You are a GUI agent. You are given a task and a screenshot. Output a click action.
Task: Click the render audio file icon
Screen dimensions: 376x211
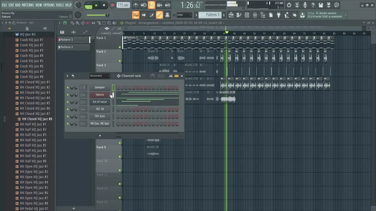pyautogui.click(x=329, y=5)
